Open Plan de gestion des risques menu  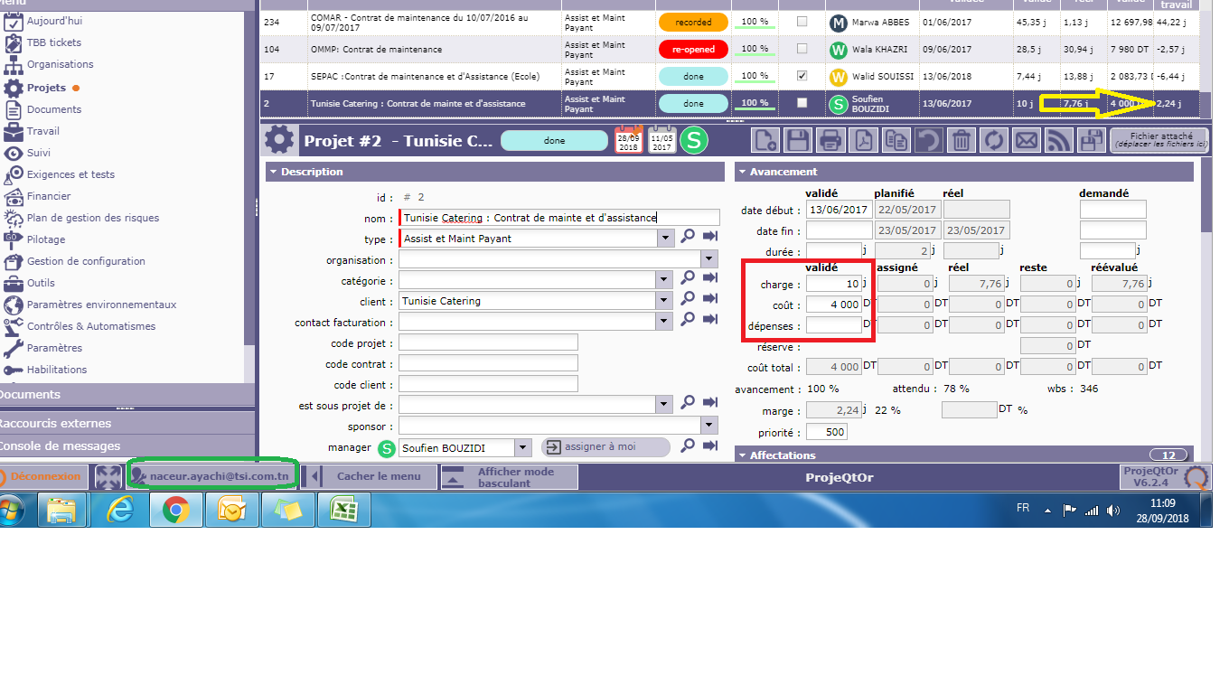pyautogui.click(x=93, y=218)
